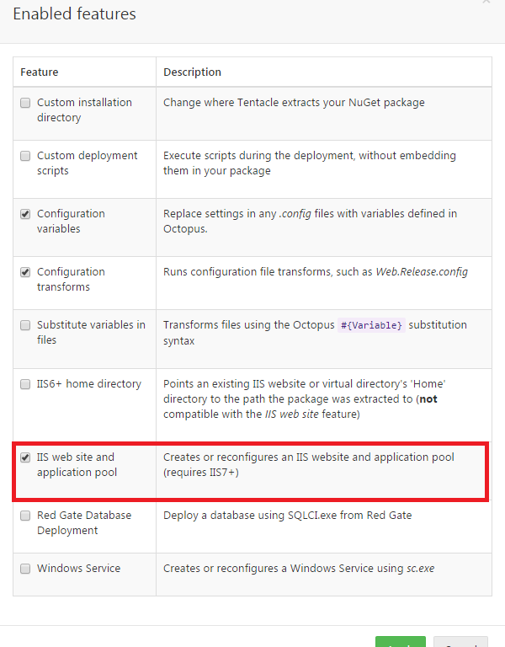Click the Web.Release.config italic text
This screenshot has height=647, width=505.
(423, 272)
